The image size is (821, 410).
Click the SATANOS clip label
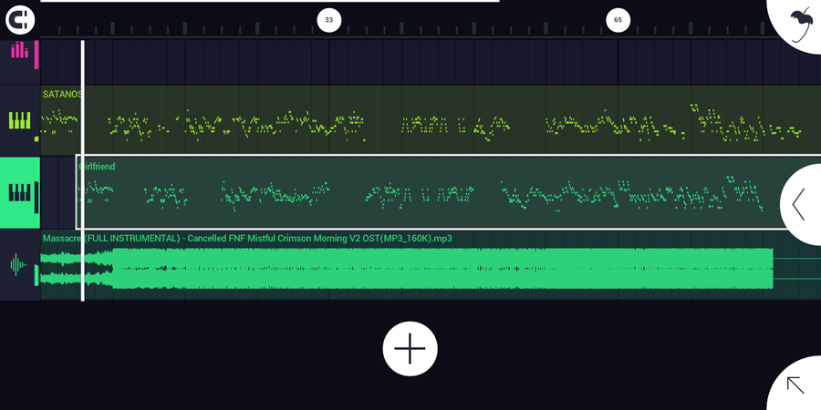62,94
